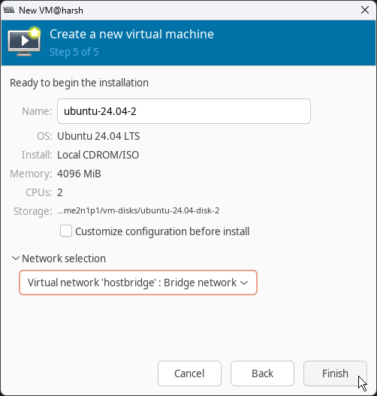Image resolution: width=377 pixels, height=396 pixels.
Task: Click the virt-manager icon in the title bar
Action: (9, 10)
